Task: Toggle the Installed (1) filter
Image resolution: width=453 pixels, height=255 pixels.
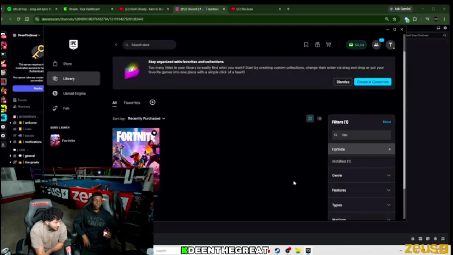Action: (x=361, y=161)
